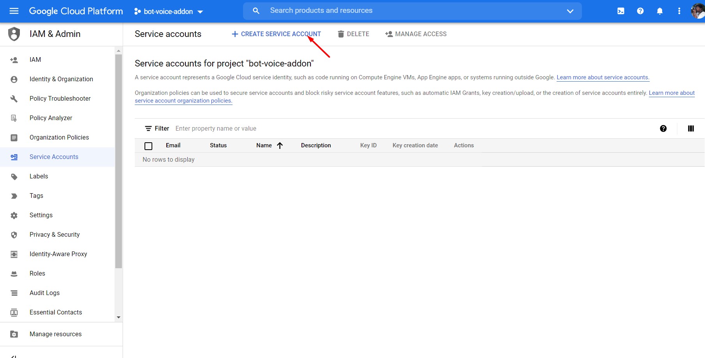Select Identity & Organization menu item
Screen dimensions: 705x358
(x=61, y=79)
